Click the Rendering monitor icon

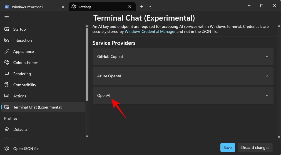[x=7, y=74]
